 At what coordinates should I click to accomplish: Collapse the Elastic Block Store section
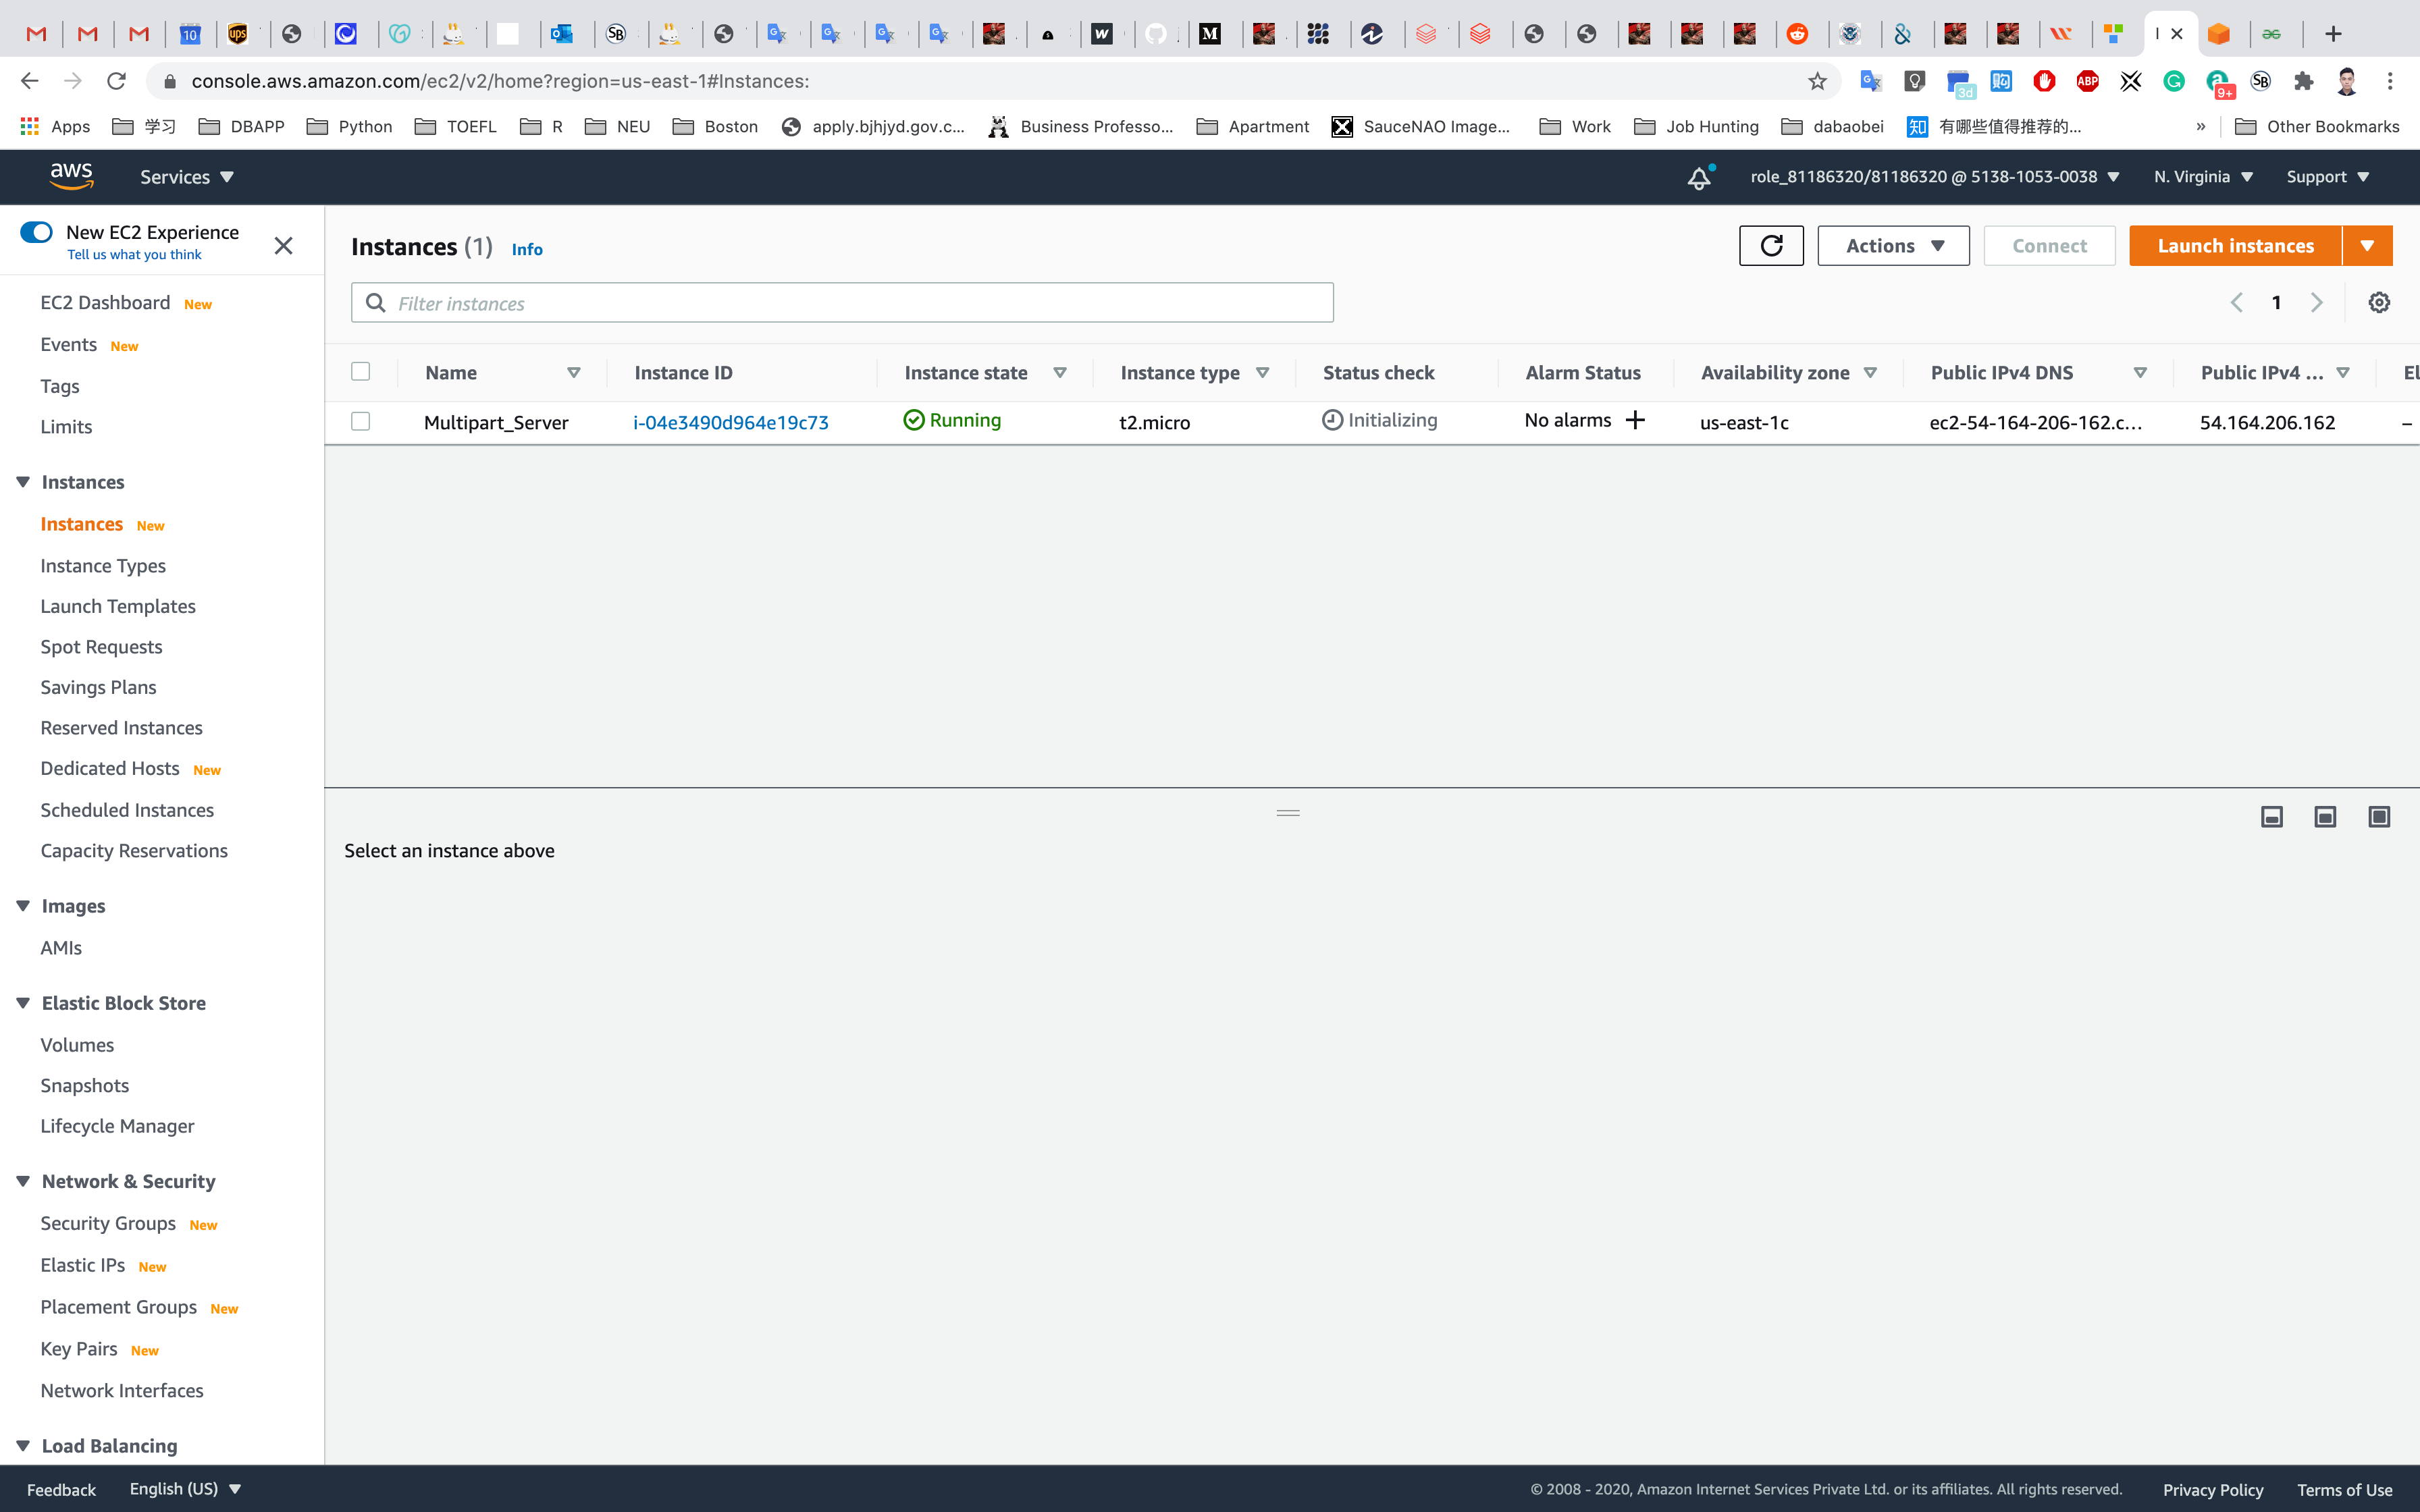click(x=23, y=1003)
